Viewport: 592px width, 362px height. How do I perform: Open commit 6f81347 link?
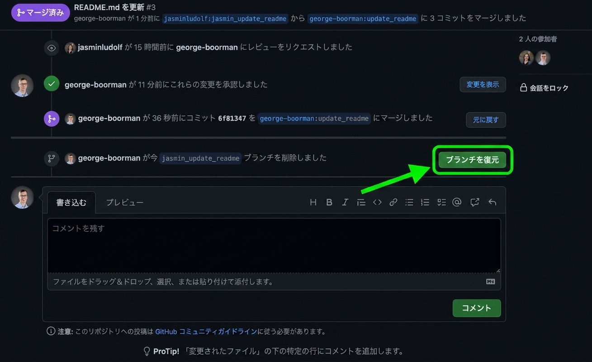pos(232,119)
